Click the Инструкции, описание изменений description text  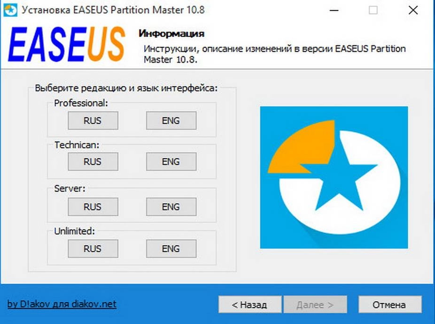point(275,54)
